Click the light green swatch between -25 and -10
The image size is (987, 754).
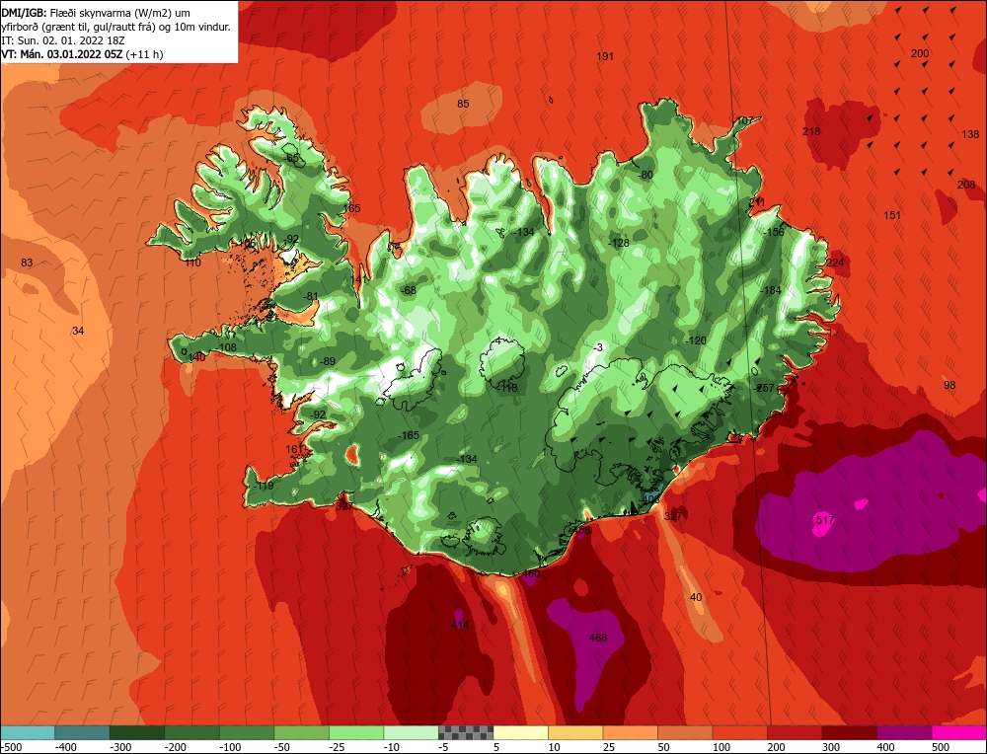[x=356, y=733]
